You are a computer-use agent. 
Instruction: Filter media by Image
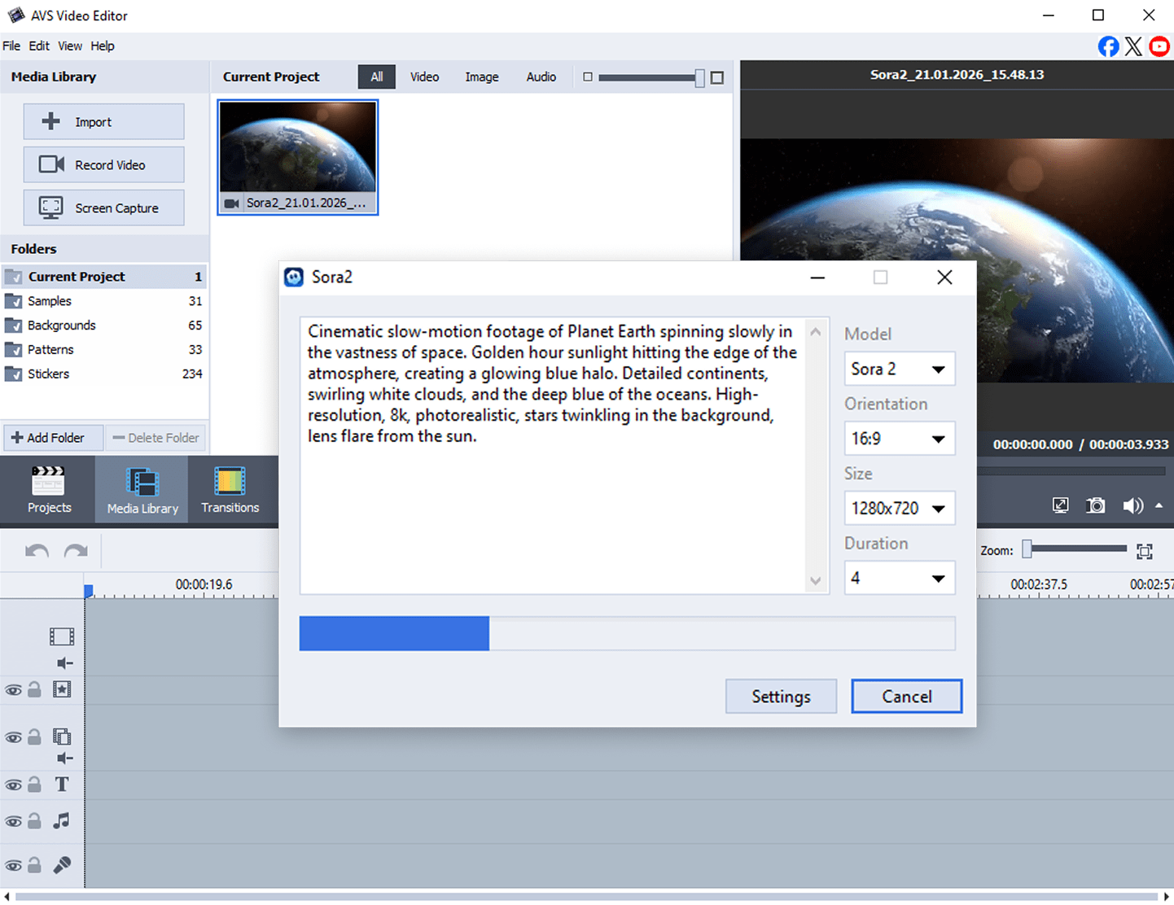click(x=482, y=77)
